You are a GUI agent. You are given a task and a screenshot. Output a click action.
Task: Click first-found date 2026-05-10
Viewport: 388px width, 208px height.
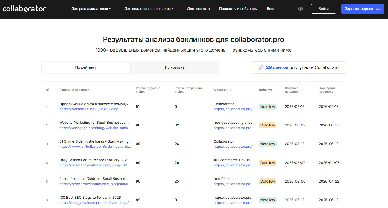pyautogui.click(x=295, y=144)
